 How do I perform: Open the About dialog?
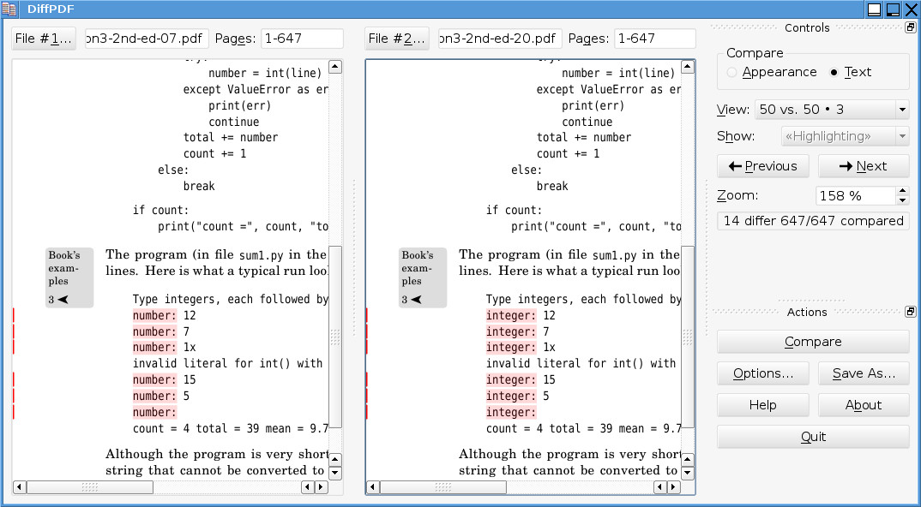point(864,405)
